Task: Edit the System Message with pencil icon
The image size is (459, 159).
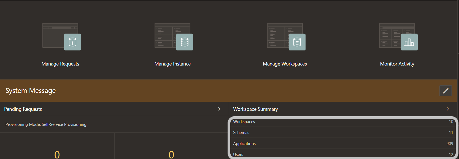Action: click(445, 91)
